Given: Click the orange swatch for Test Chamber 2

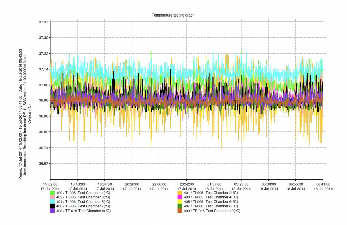Looking at the screenshot, I should click(179, 193).
